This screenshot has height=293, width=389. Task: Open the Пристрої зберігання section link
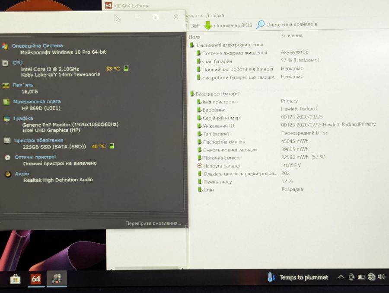(38, 140)
